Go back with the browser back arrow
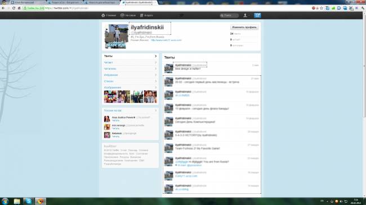Viewport: 366px width, 205px height. click(3, 8)
